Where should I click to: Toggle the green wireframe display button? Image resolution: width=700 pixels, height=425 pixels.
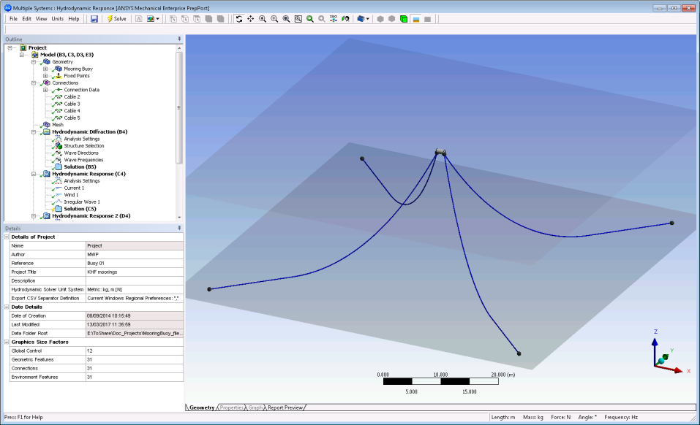404,18
